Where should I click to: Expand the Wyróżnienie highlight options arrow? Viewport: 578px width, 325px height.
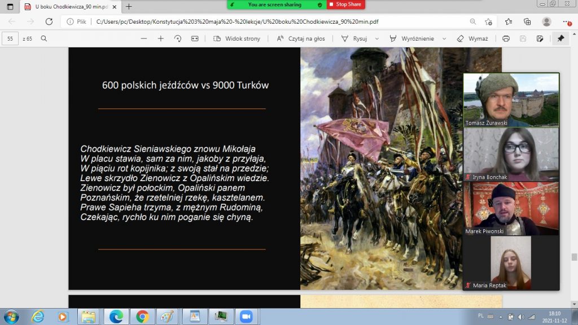(444, 38)
